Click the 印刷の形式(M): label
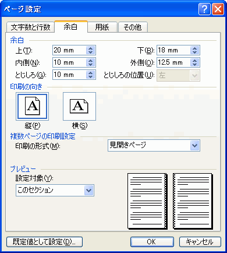227x253 pixels. click(38, 146)
